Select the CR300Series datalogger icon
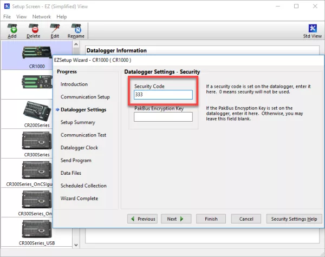This screenshot has width=325, height=257. coord(37,141)
